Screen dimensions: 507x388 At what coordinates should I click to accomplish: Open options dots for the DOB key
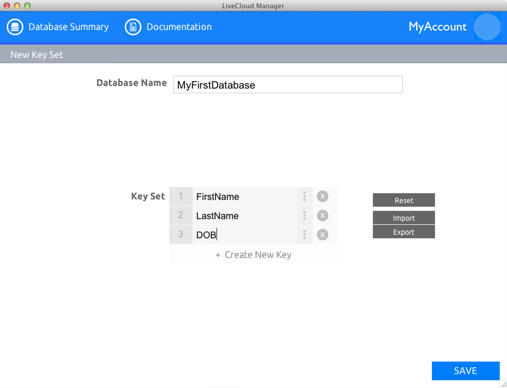click(305, 235)
